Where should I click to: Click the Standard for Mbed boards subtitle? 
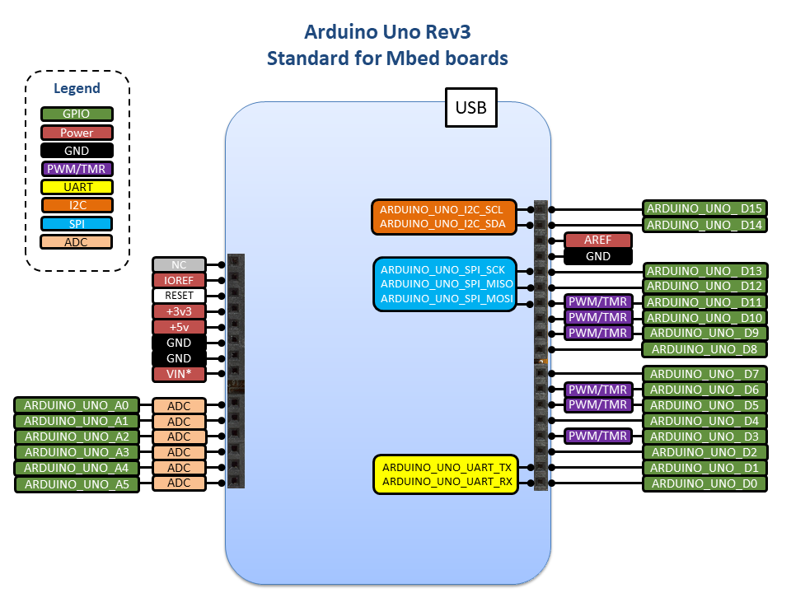point(387,58)
